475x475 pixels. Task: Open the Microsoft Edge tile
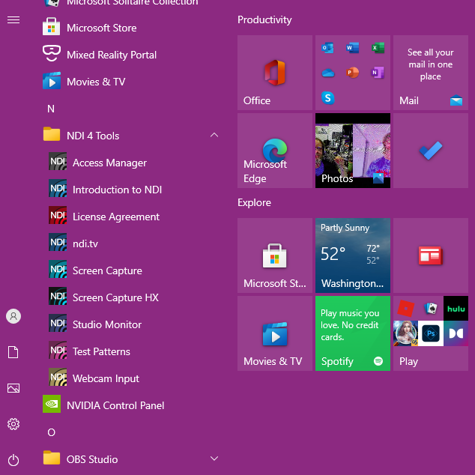tap(275, 151)
